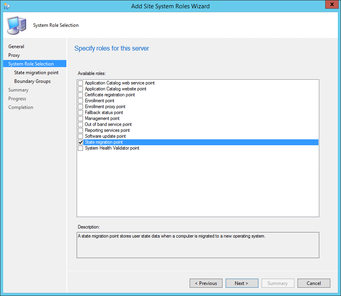Enable Certificate registration point checkbox
341x296 pixels.
tap(81, 95)
